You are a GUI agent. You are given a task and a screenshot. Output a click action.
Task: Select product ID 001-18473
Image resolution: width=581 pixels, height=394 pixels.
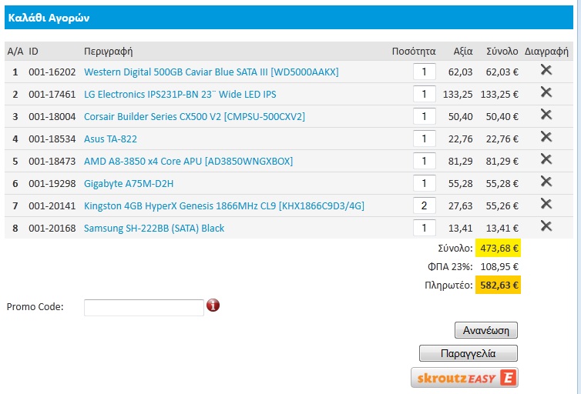click(x=52, y=162)
